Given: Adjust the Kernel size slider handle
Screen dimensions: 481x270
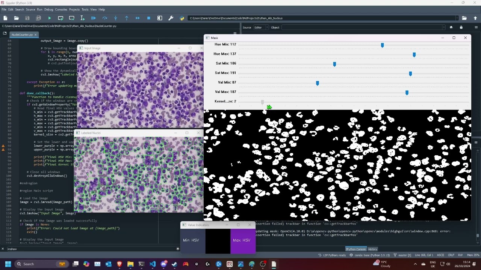Looking at the screenshot, I should 262,102.
